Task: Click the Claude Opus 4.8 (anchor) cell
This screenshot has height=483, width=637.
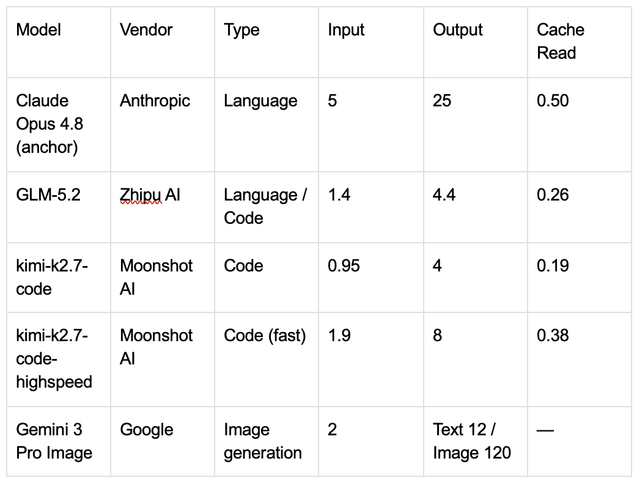Action: [59, 124]
